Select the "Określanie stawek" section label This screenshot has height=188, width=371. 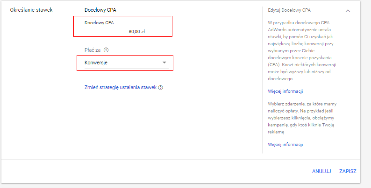(30, 10)
